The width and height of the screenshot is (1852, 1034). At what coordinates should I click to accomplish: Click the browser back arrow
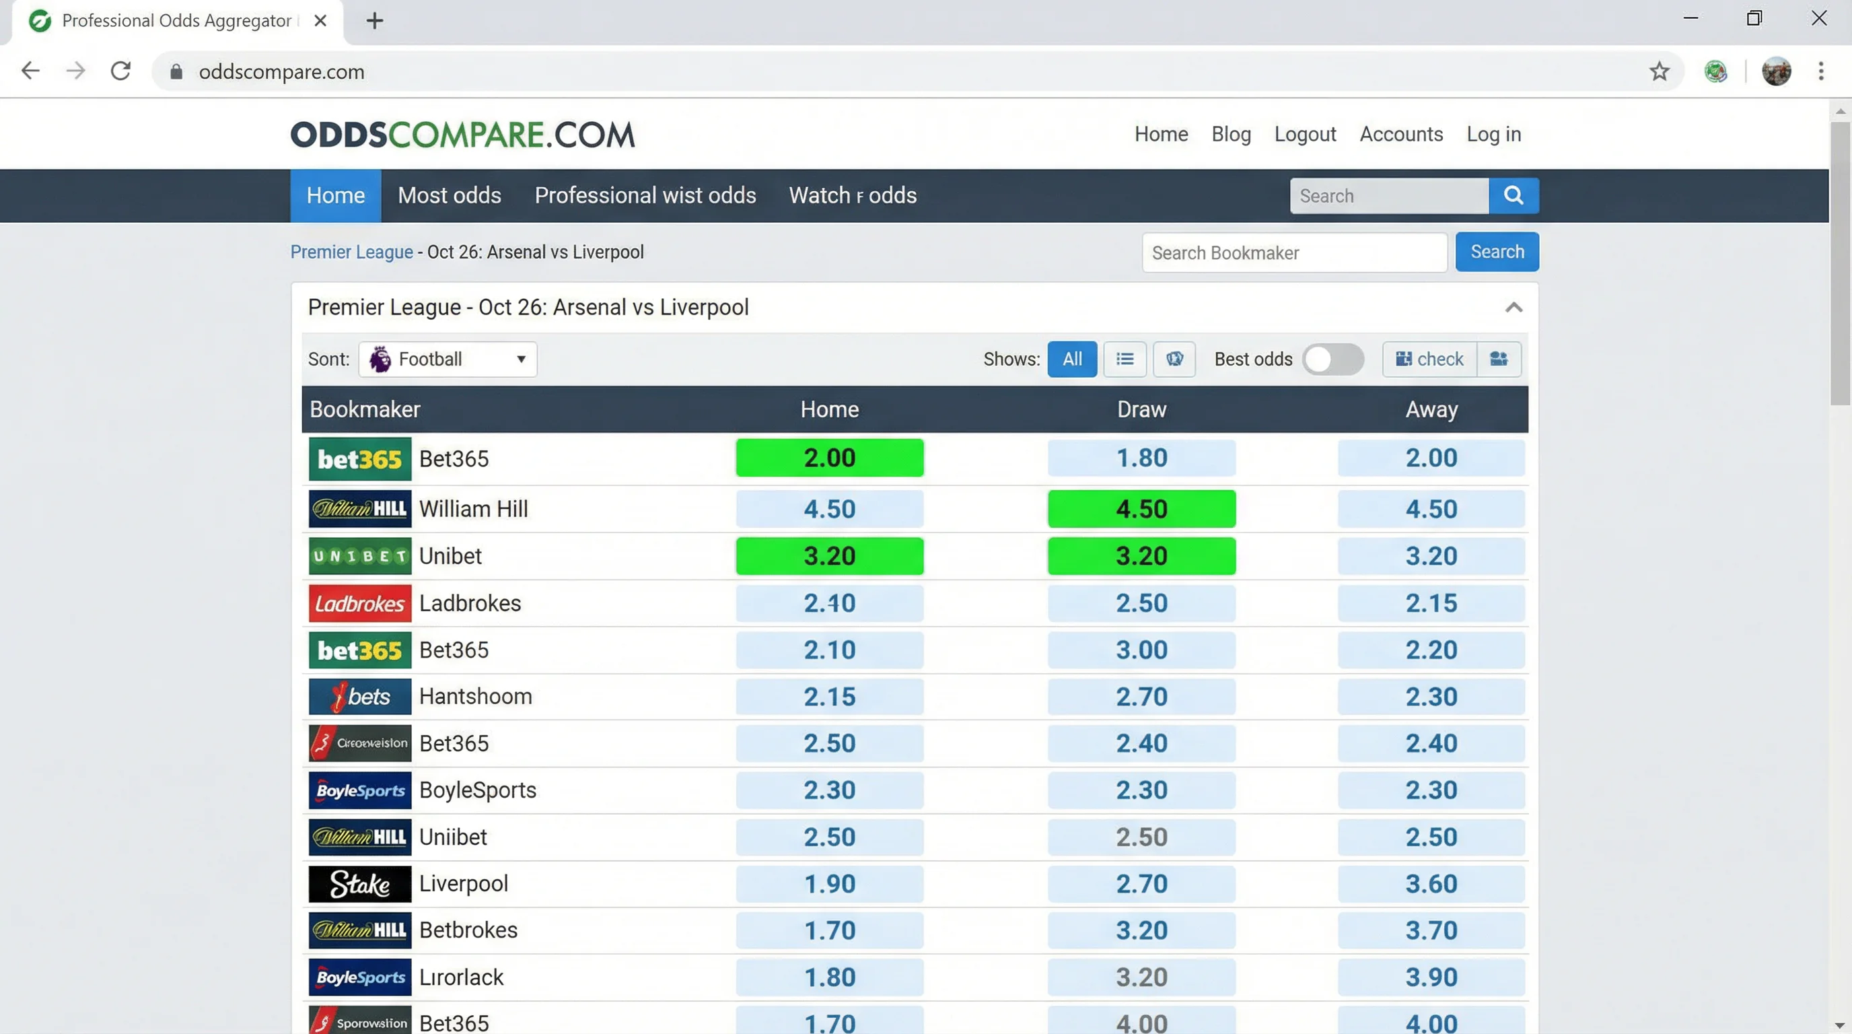tap(30, 71)
